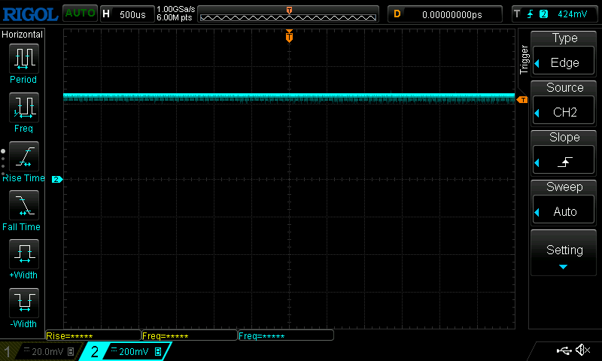The height and width of the screenshot is (361, 602).
Task: Open the trigger Source CH2 menu
Action: (564, 105)
